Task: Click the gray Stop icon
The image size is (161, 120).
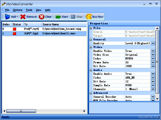Action: point(73,17)
